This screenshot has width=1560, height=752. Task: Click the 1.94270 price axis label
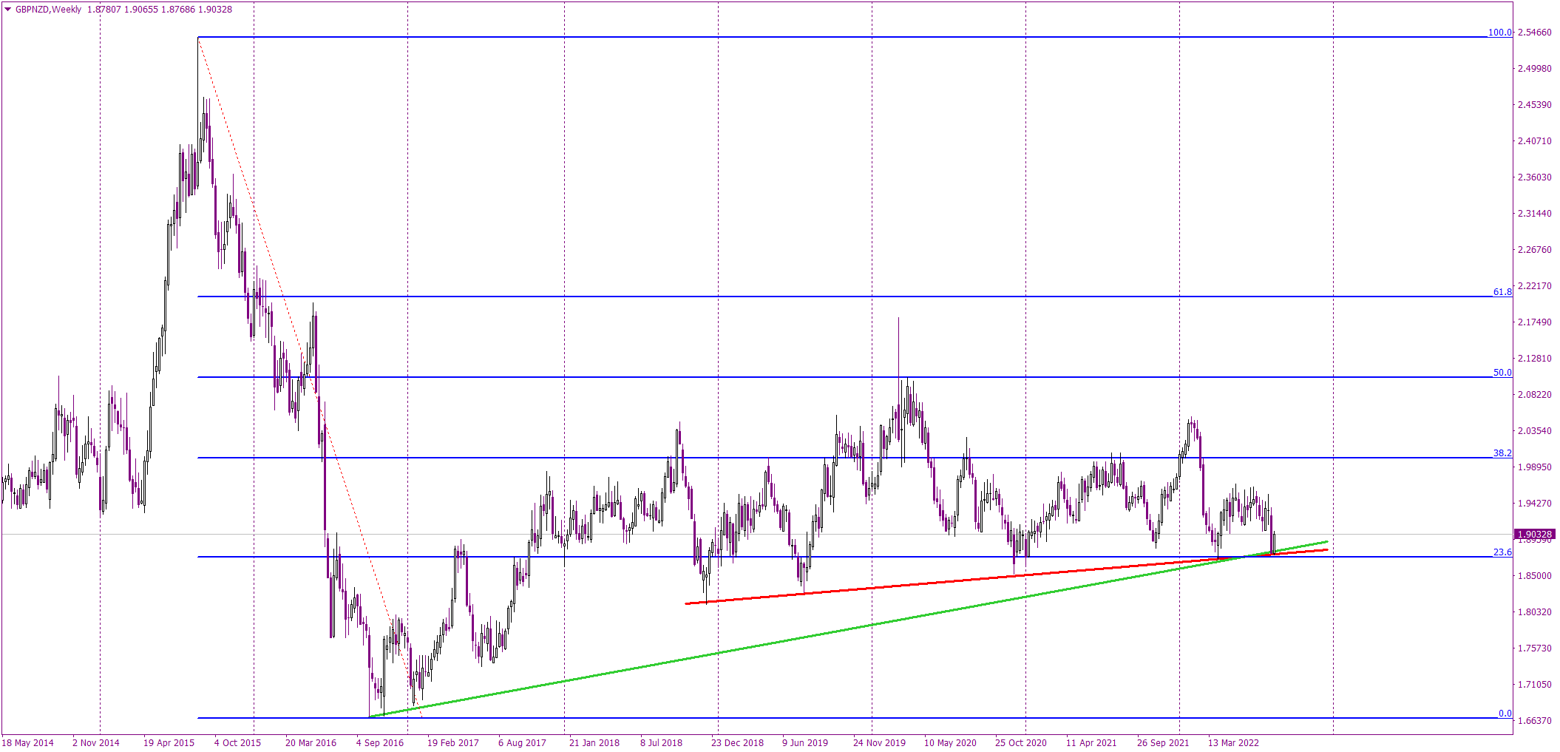[1534, 504]
